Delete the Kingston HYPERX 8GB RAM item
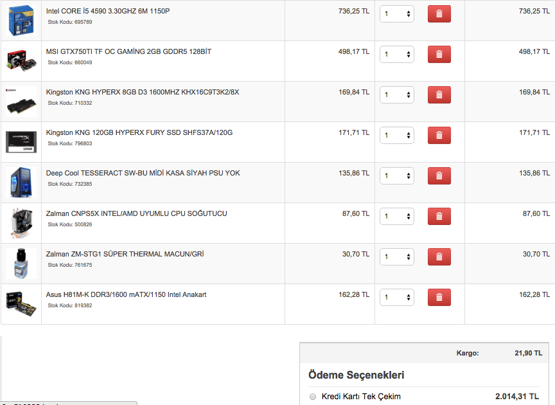This screenshot has height=405, width=555. 439,94
